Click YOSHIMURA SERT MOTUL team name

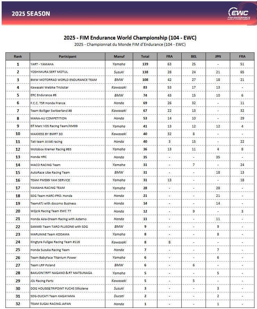pos(49,72)
